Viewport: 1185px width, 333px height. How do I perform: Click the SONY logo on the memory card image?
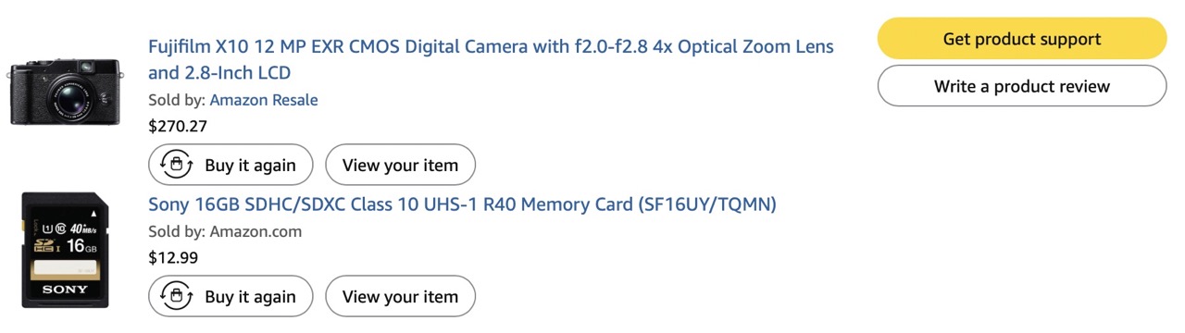coord(66,290)
